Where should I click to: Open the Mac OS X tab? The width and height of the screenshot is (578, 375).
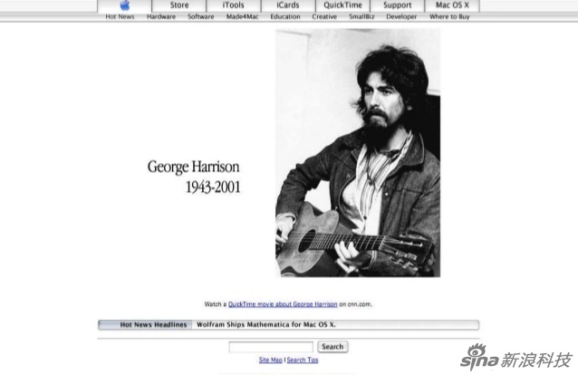(452, 5)
